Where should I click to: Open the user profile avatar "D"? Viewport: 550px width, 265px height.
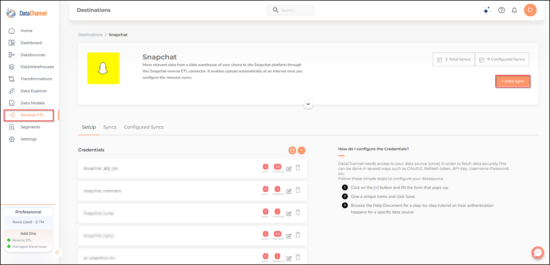pos(530,10)
